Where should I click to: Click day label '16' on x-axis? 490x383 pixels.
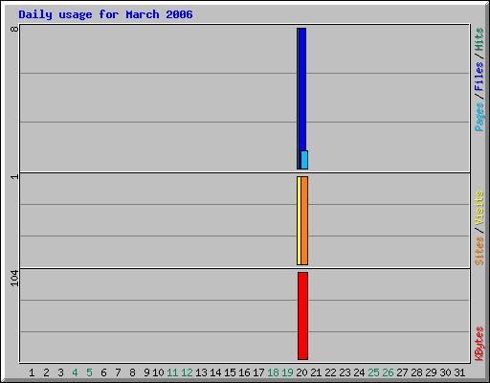(x=244, y=372)
